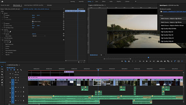Select the Razor tool

pyautogui.click(x=2, y=75)
